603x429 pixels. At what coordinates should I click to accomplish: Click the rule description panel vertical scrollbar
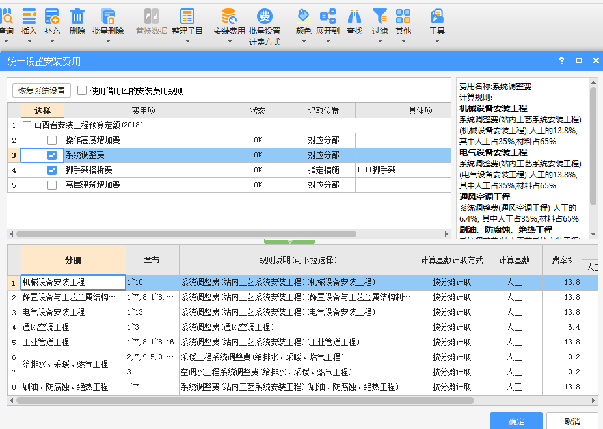[x=593, y=146]
